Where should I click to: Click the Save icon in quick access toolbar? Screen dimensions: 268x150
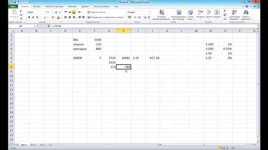[x=15, y=2]
